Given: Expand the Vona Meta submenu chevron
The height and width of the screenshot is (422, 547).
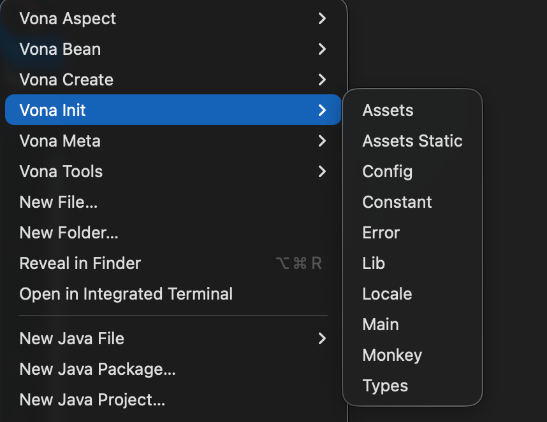Looking at the screenshot, I should click(x=321, y=141).
